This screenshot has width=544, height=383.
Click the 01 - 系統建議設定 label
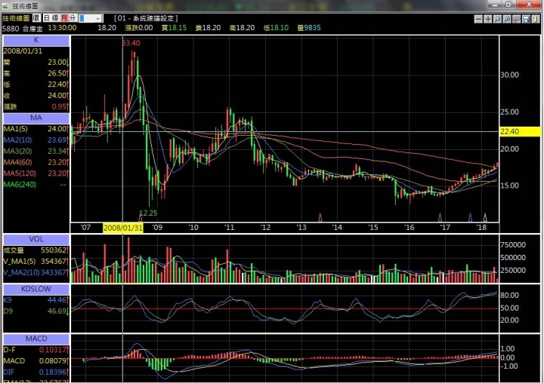pyautogui.click(x=146, y=18)
